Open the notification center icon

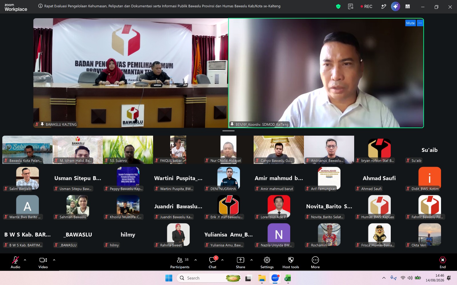point(449,278)
